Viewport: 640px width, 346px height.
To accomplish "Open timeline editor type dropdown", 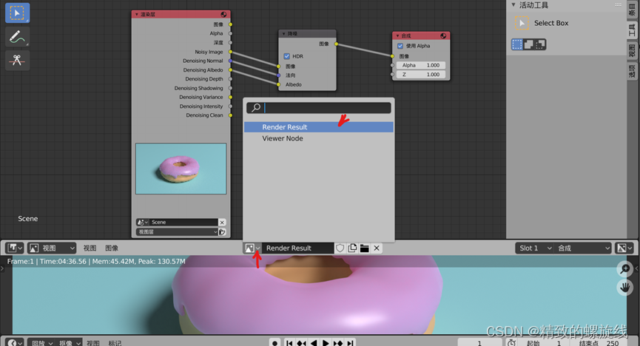I will point(15,343).
